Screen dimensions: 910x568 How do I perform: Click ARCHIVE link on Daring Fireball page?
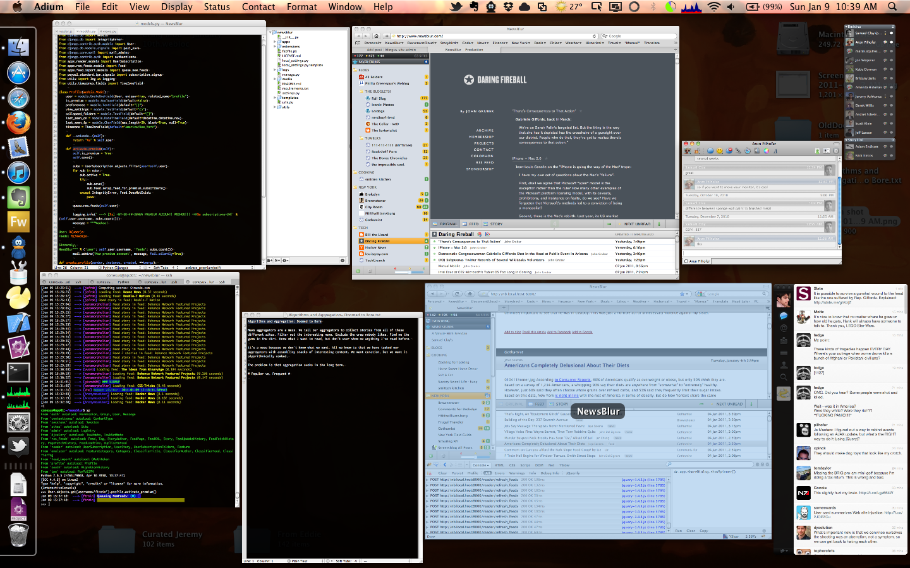point(485,131)
